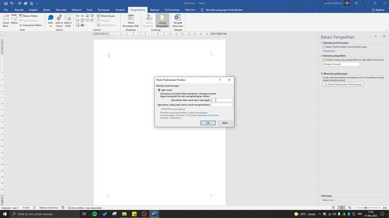The image size is (389, 218).
Task: Click the weather widget on taskbar
Action: pos(305,214)
